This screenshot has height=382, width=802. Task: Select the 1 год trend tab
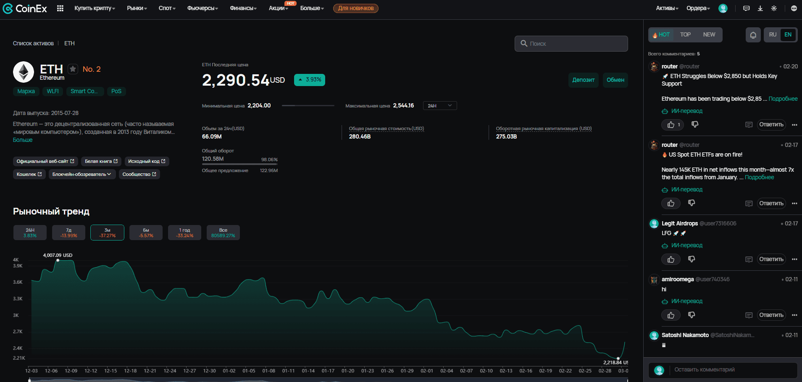tap(184, 233)
